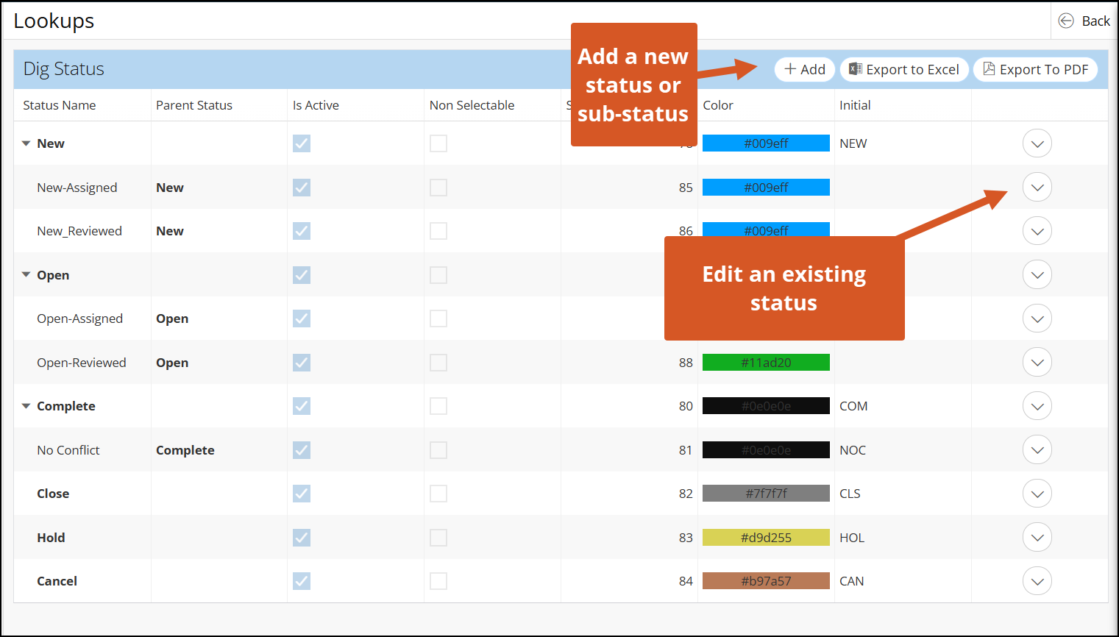
Task: Collapse the Complete status group
Action: [x=26, y=406]
